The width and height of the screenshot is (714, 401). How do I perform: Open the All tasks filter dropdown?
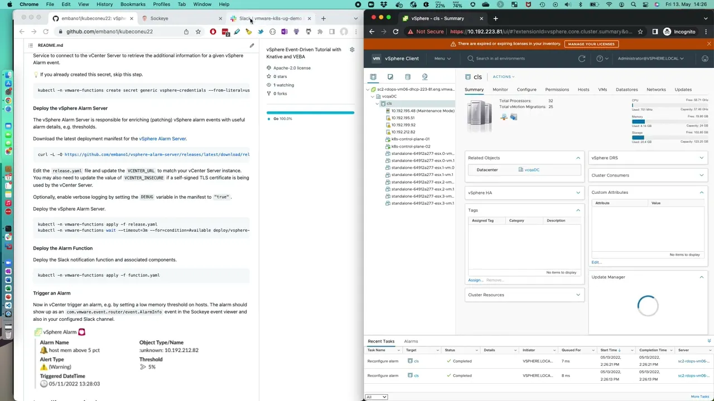[376, 397]
